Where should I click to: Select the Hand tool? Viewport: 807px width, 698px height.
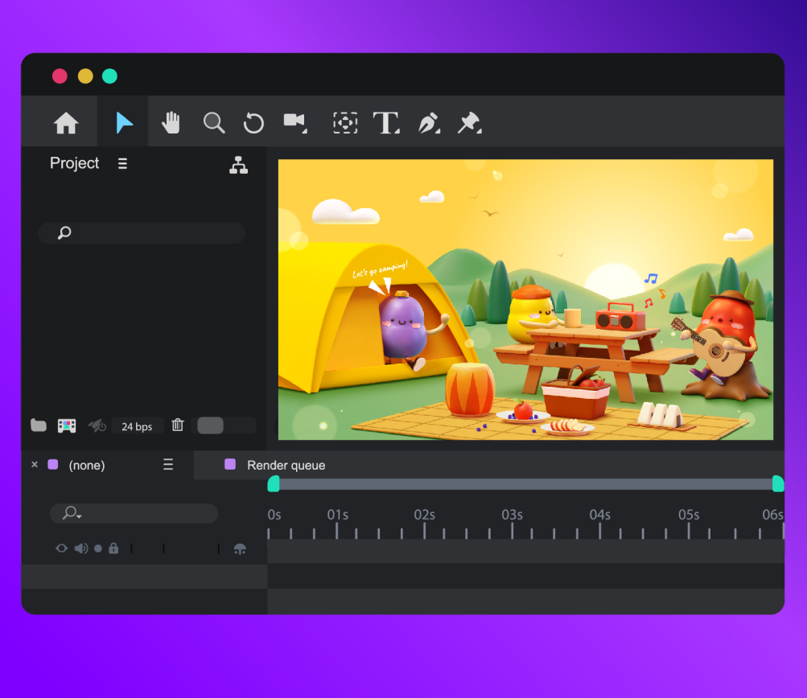171,122
